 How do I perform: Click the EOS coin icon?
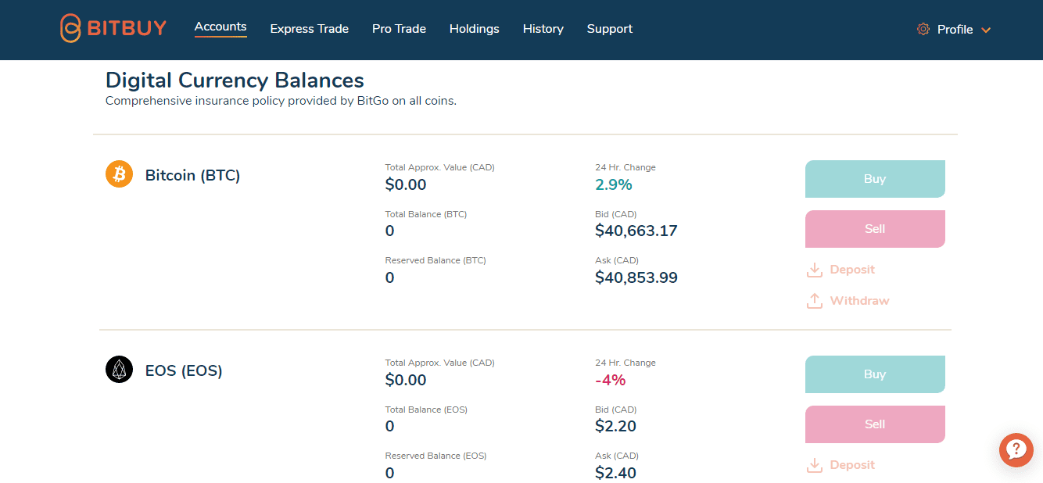[x=120, y=370]
